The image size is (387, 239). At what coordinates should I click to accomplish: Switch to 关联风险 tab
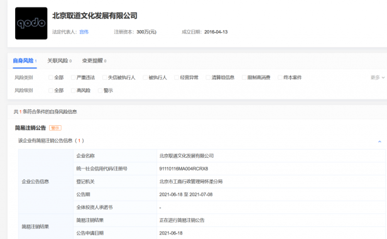point(60,61)
